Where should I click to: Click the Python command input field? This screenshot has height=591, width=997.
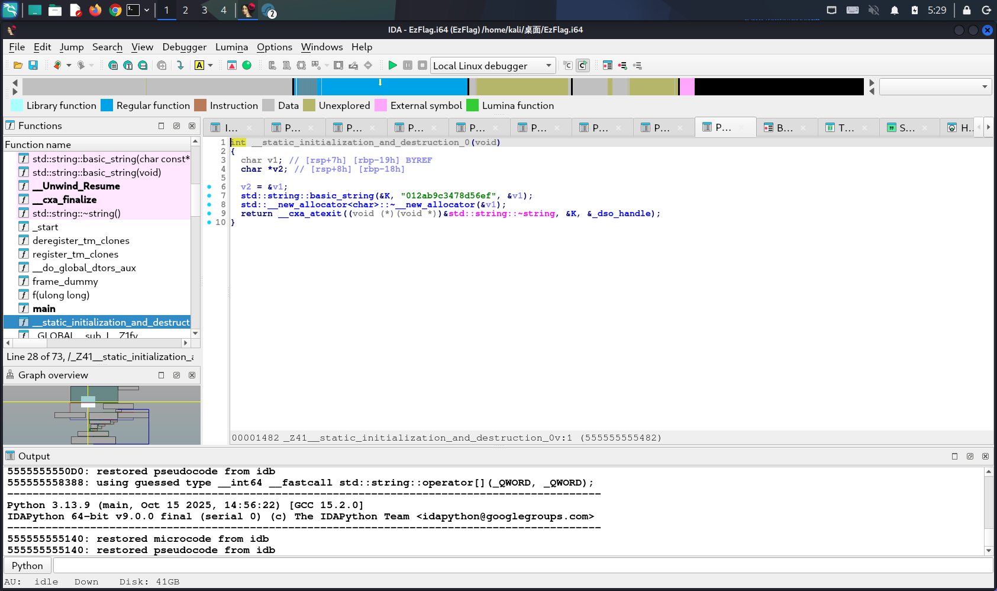pyautogui.click(x=522, y=566)
